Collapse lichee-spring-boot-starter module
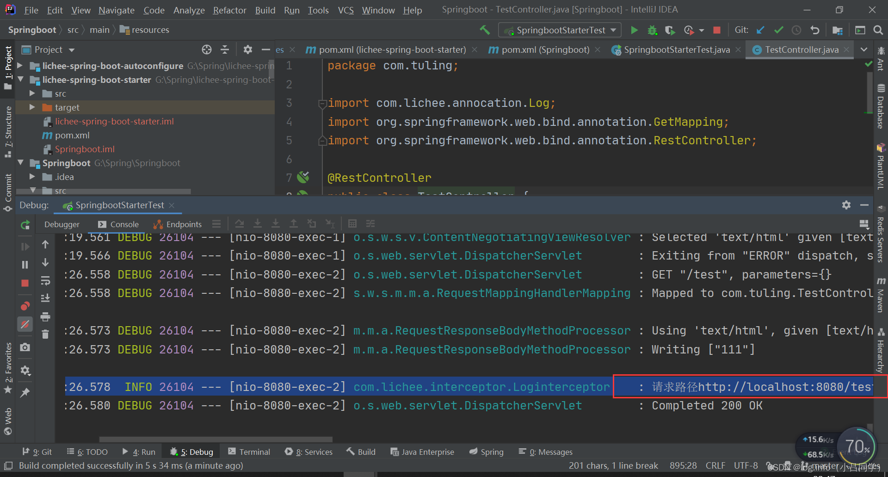Viewport: 888px width, 477px height. [x=20, y=80]
